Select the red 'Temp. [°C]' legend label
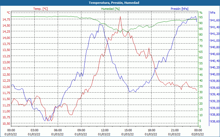 pos(40,9)
